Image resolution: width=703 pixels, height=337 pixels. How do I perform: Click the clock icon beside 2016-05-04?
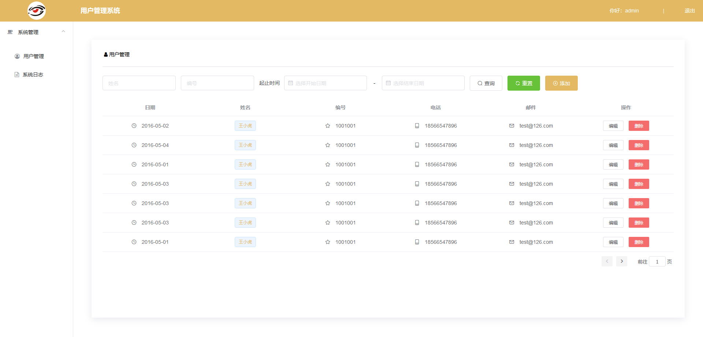[x=134, y=145]
